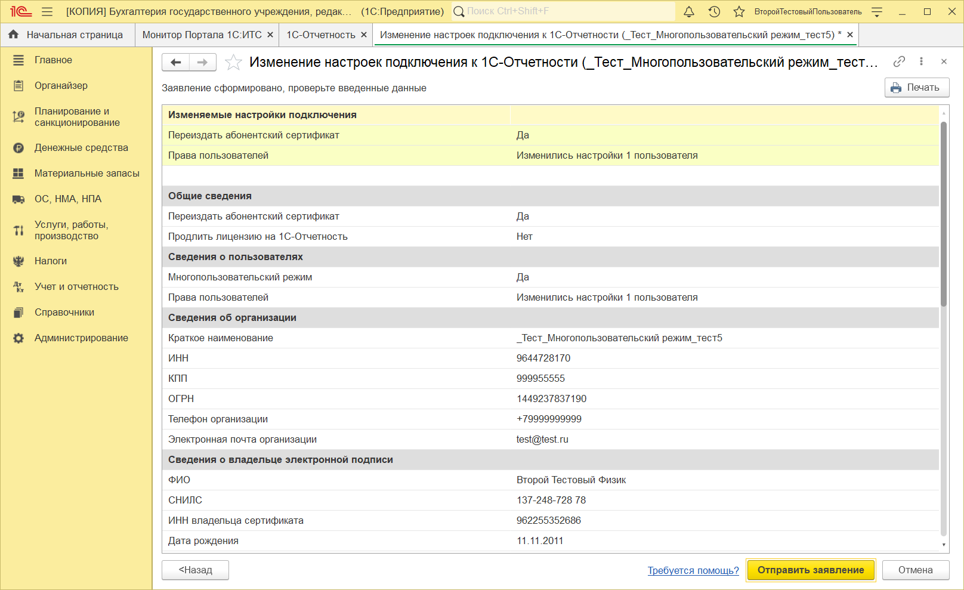Go to home page icon tab
Viewport: 964px width, 590px height.
tap(14, 35)
